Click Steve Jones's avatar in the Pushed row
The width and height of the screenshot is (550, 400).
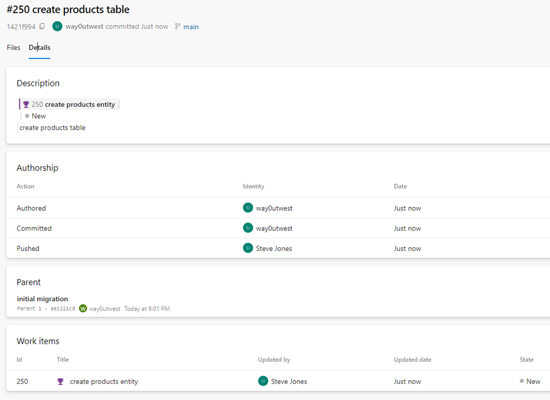coord(248,248)
